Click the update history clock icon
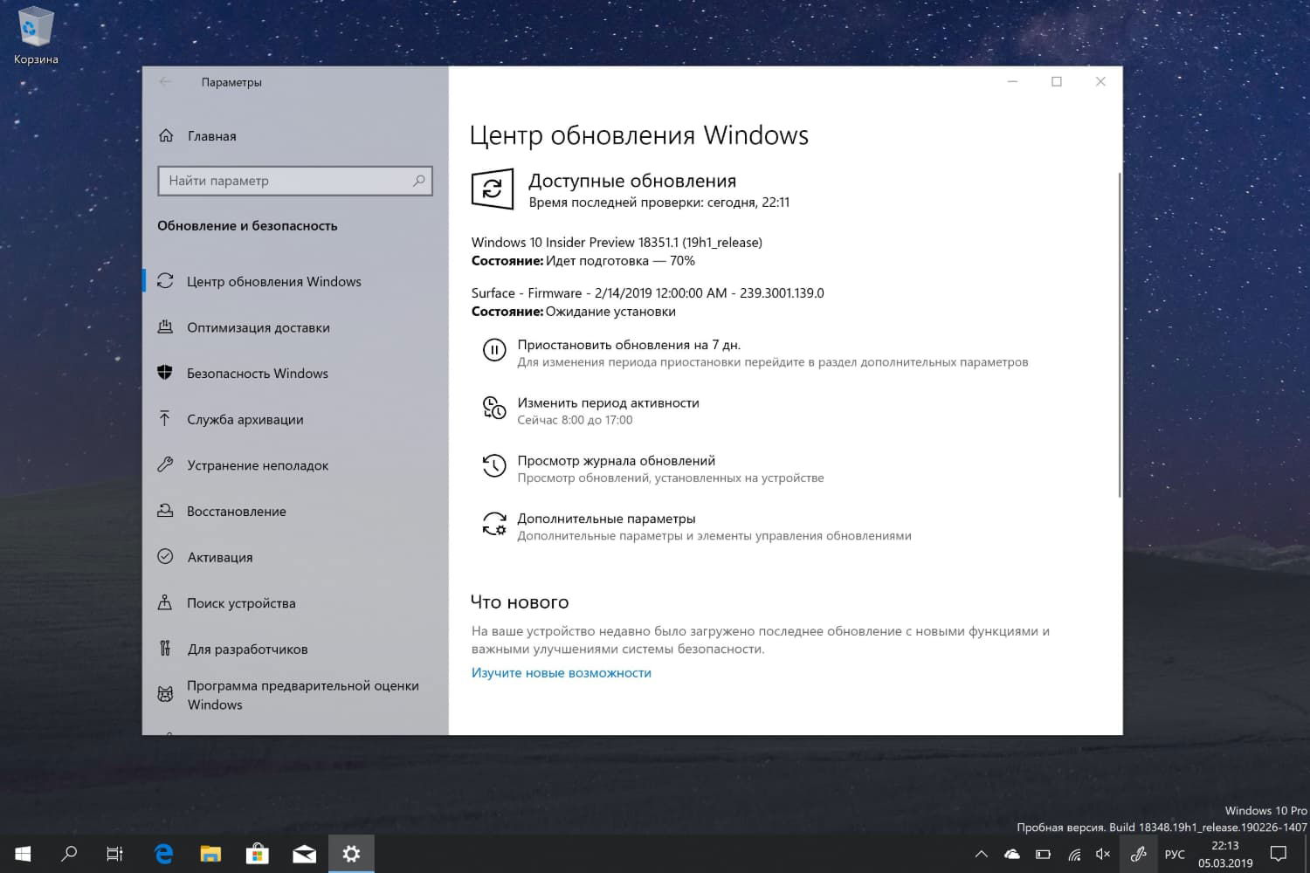 494,465
